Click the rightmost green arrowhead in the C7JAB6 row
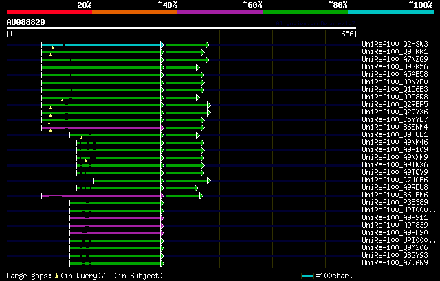Screen dimensions: 440x281 click(x=209, y=181)
